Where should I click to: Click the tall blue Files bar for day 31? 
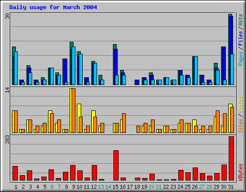231,35
